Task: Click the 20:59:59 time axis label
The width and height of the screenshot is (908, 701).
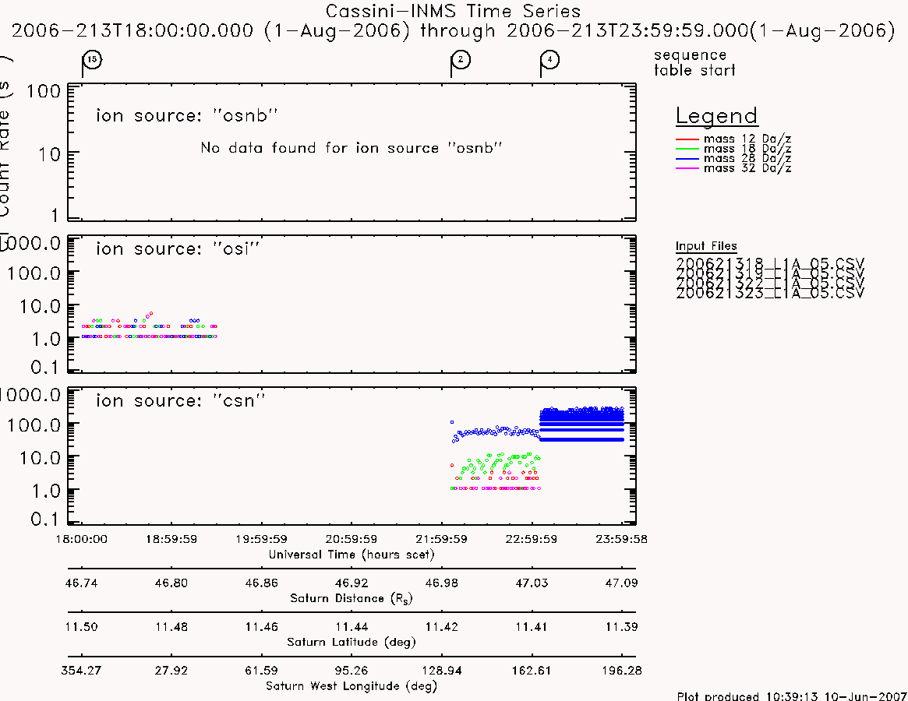Action: click(x=352, y=539)
